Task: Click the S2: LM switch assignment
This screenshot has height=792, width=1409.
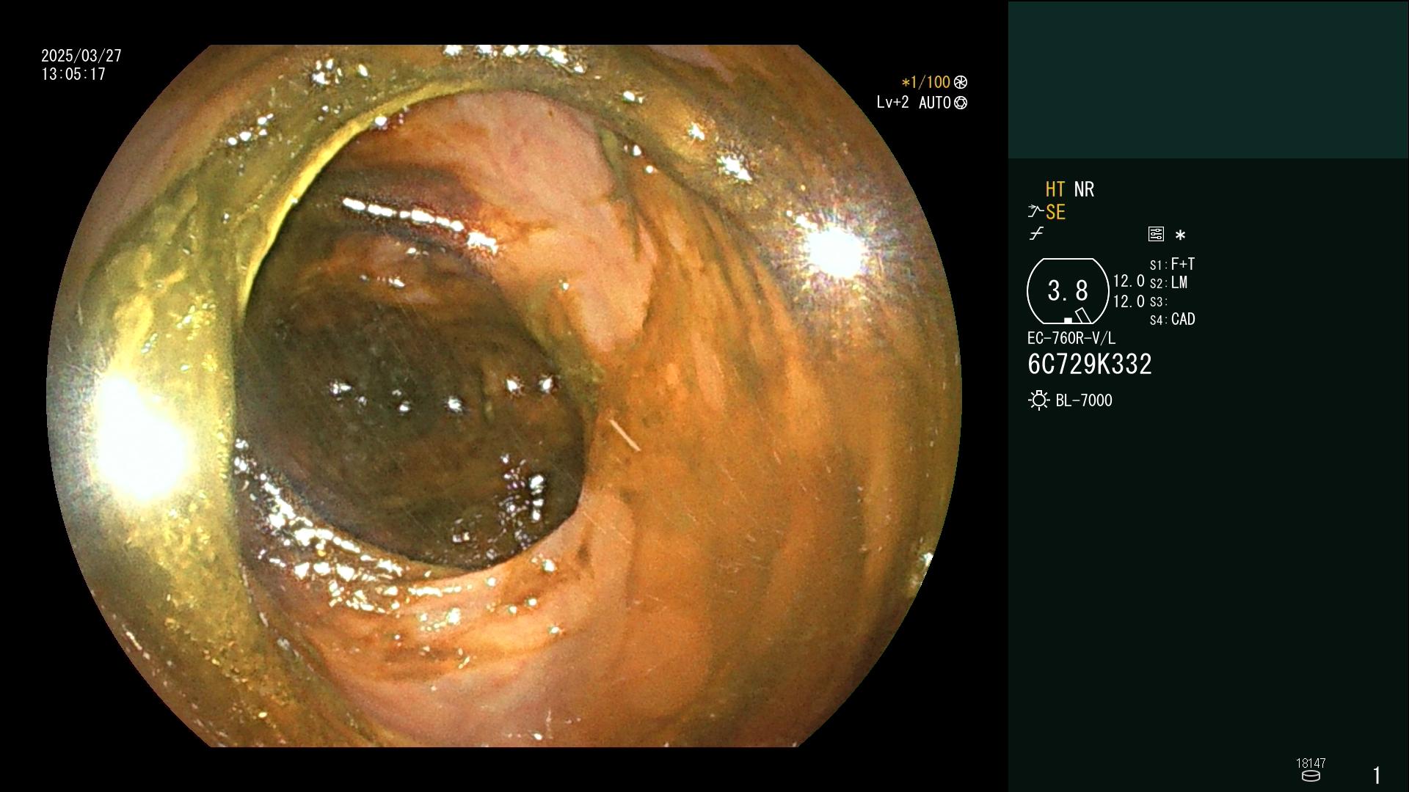Action: pyautogui.click(x=1168, y=283)
